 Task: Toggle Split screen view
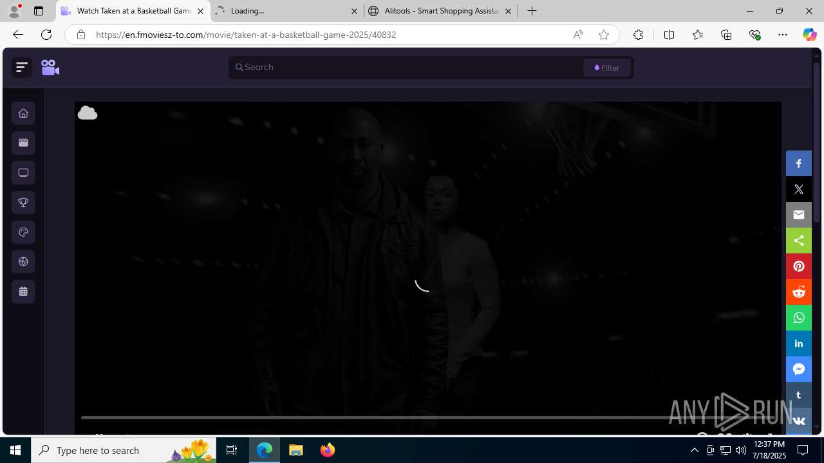coord(669,35)
